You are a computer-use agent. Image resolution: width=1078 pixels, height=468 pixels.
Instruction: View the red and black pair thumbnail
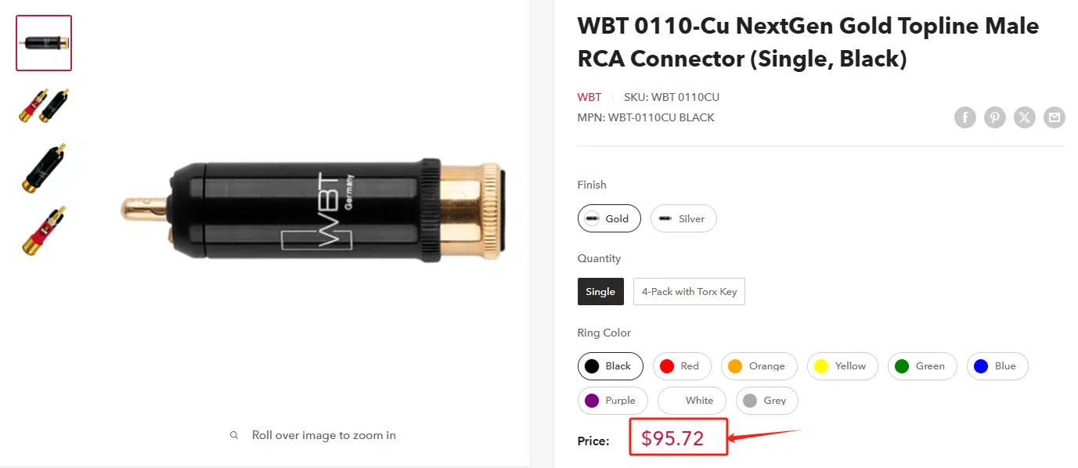point(44,106)
